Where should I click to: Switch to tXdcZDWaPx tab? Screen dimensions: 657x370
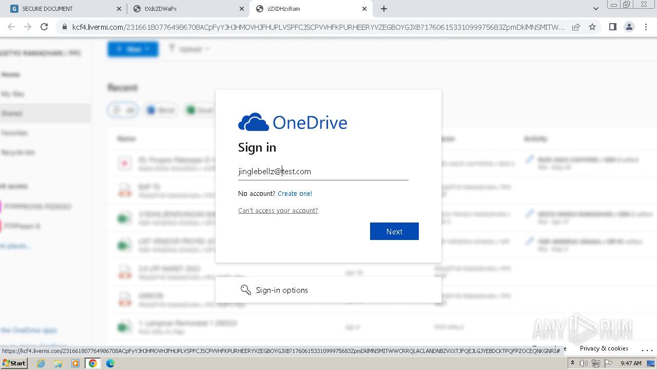coord(188,9)
